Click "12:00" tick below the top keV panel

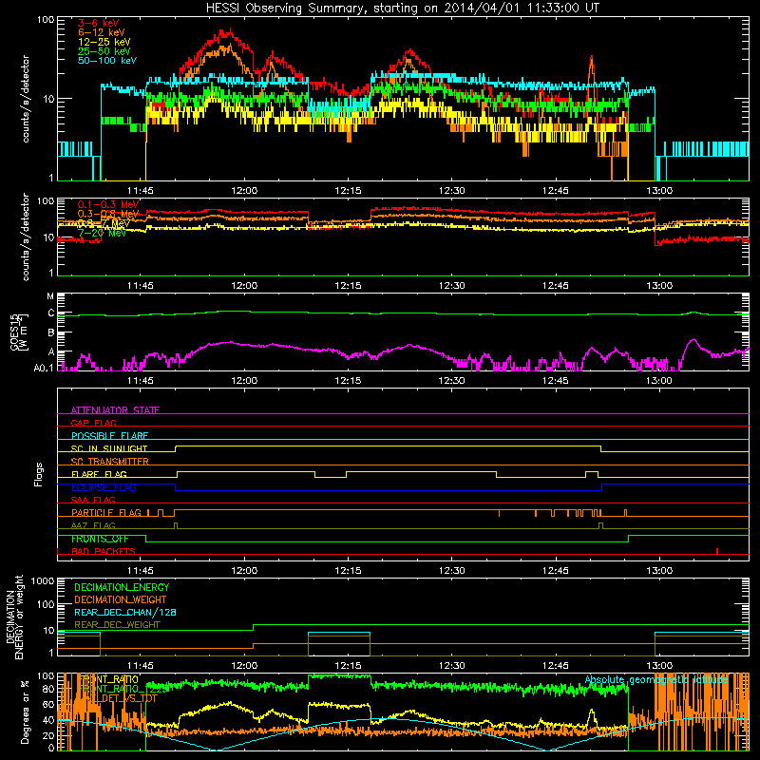coord(244,191)
